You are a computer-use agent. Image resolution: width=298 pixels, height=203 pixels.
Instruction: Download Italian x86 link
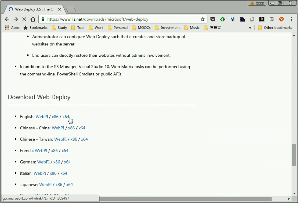53,173
